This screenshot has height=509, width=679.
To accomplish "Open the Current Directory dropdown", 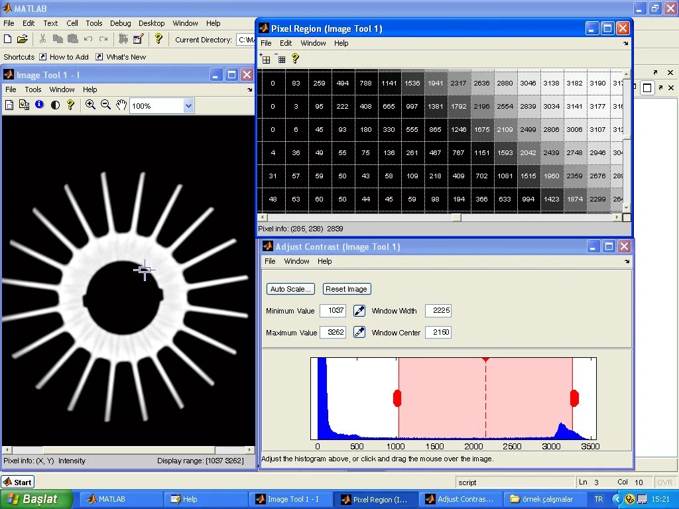I will click(x=246, y=39).
